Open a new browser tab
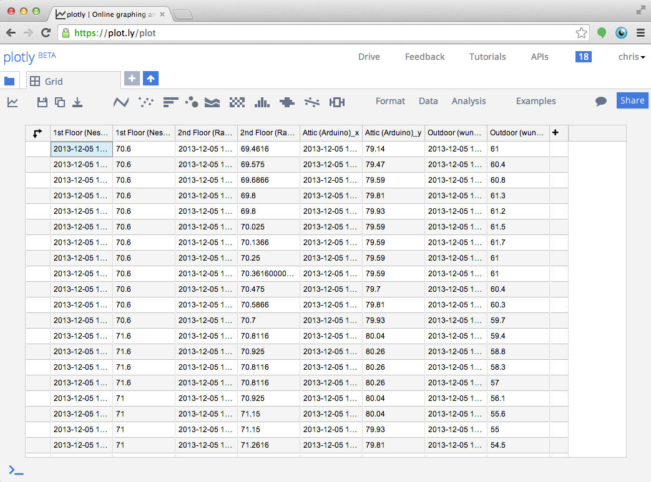The image size is (651, 482). 183,15
